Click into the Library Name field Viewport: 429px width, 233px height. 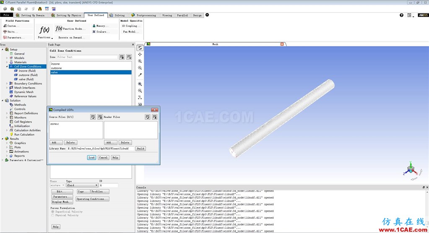[100, 148]
